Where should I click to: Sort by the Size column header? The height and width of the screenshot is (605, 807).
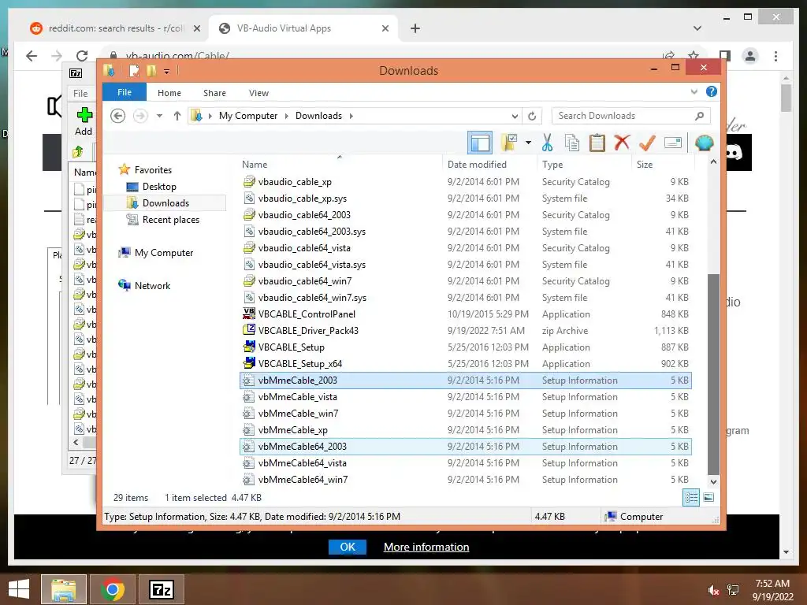click(x=645, y=164)
